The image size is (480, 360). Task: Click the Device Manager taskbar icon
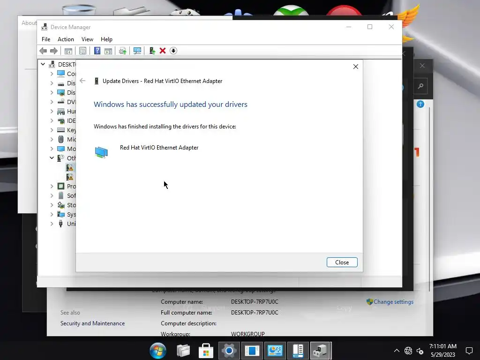[321, 351]
